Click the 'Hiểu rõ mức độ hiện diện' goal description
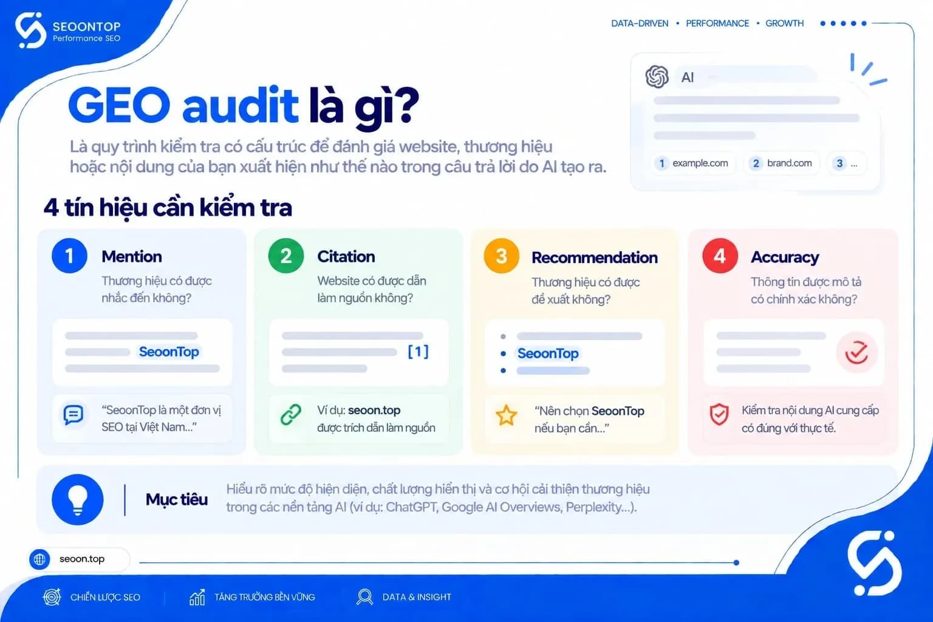Screen dimensions: 933x622 point(438,498)
